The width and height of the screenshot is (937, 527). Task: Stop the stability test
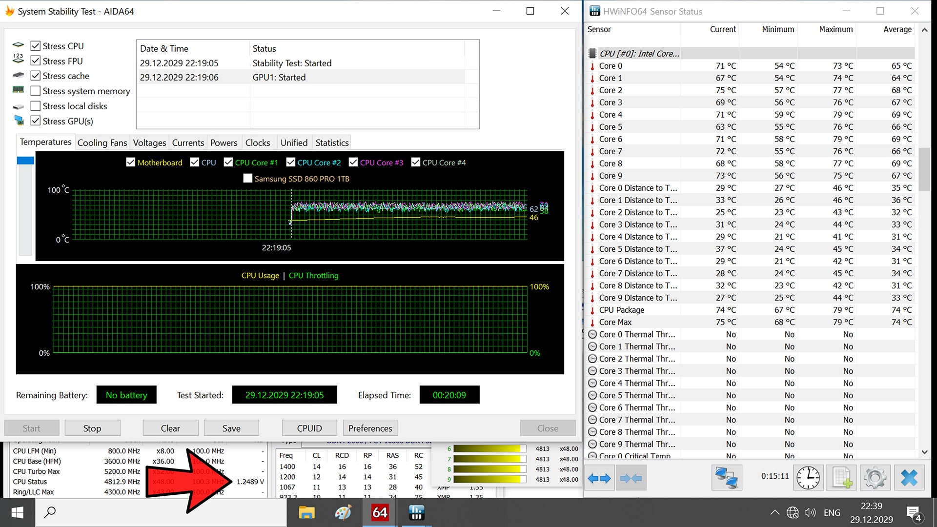pos(92,428)
